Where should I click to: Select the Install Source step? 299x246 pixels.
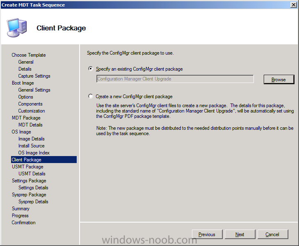click(x=32, y=146)
